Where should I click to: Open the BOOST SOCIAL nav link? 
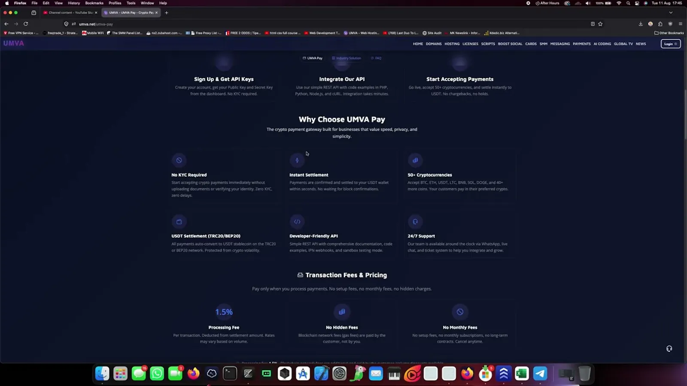[510, 44]
